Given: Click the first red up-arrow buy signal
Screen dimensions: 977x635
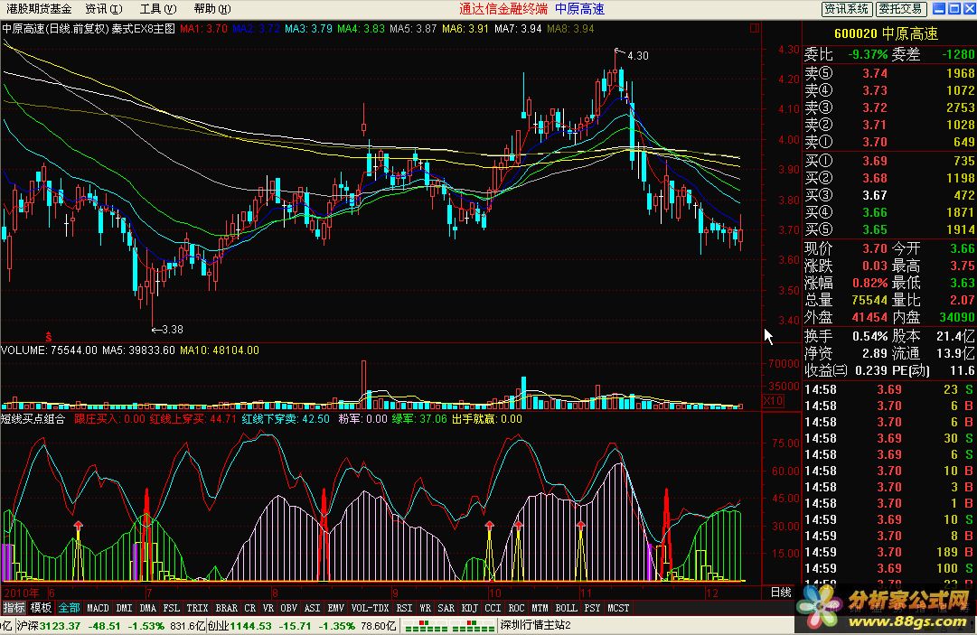Looking at the screenshot, I should pos(78,527).
